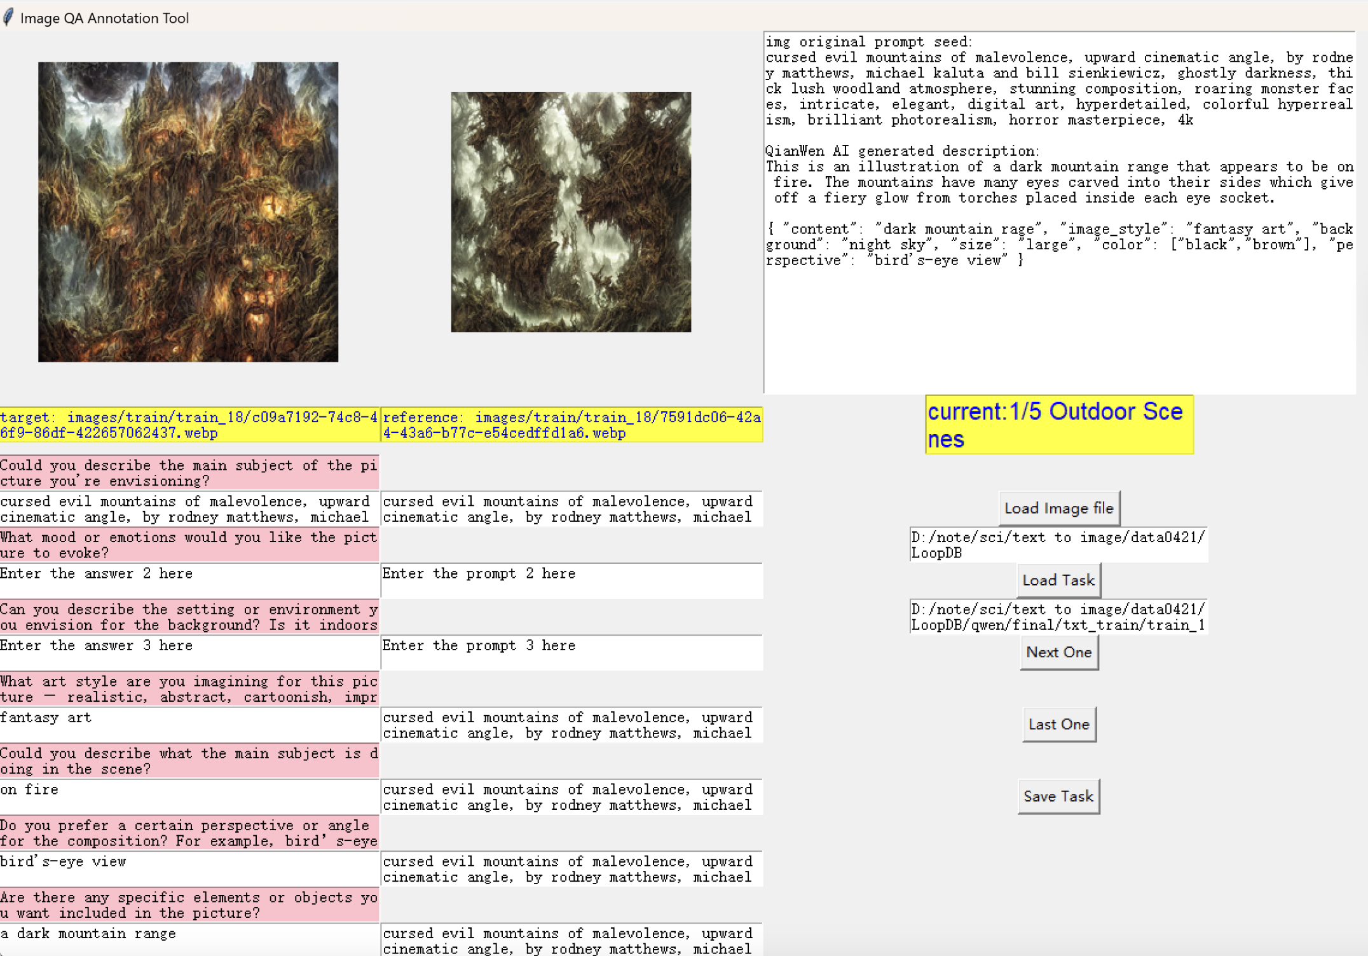The height and width of the screenshot is (956, 1368).
Task: Click the target fiery mountain image
Action: [x=188, y=212]
